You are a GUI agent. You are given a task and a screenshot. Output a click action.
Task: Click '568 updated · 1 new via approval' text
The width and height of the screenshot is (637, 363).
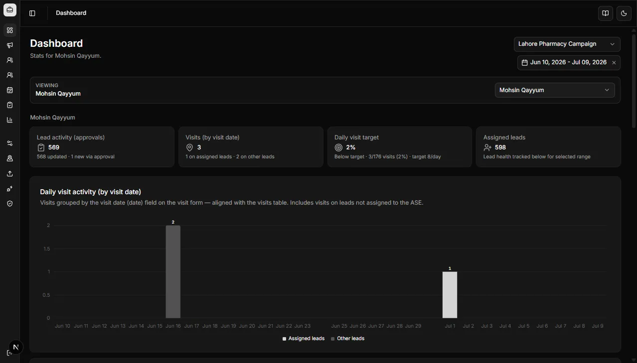click(x=76, y=156)
